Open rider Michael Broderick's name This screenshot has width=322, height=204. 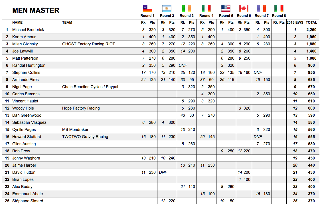tap(28, 30)
